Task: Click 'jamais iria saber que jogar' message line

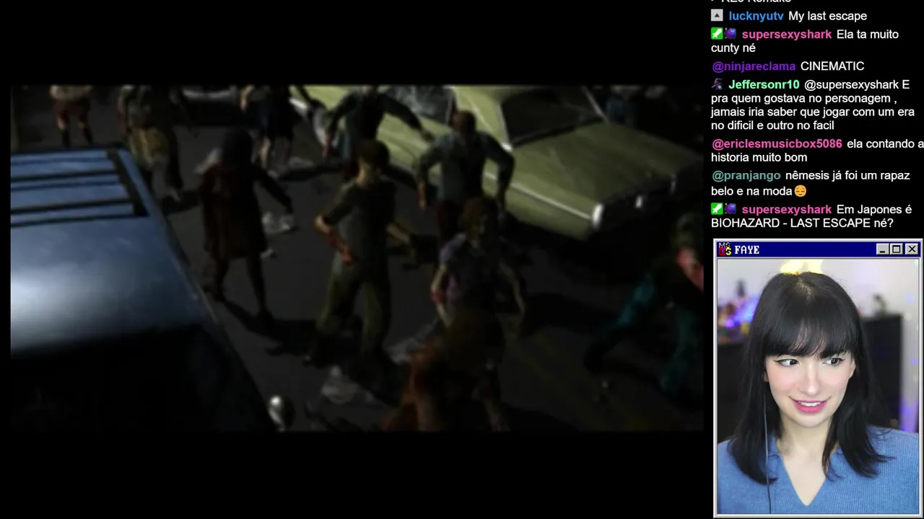Action: pyautogui.click(x=813, y=112)
